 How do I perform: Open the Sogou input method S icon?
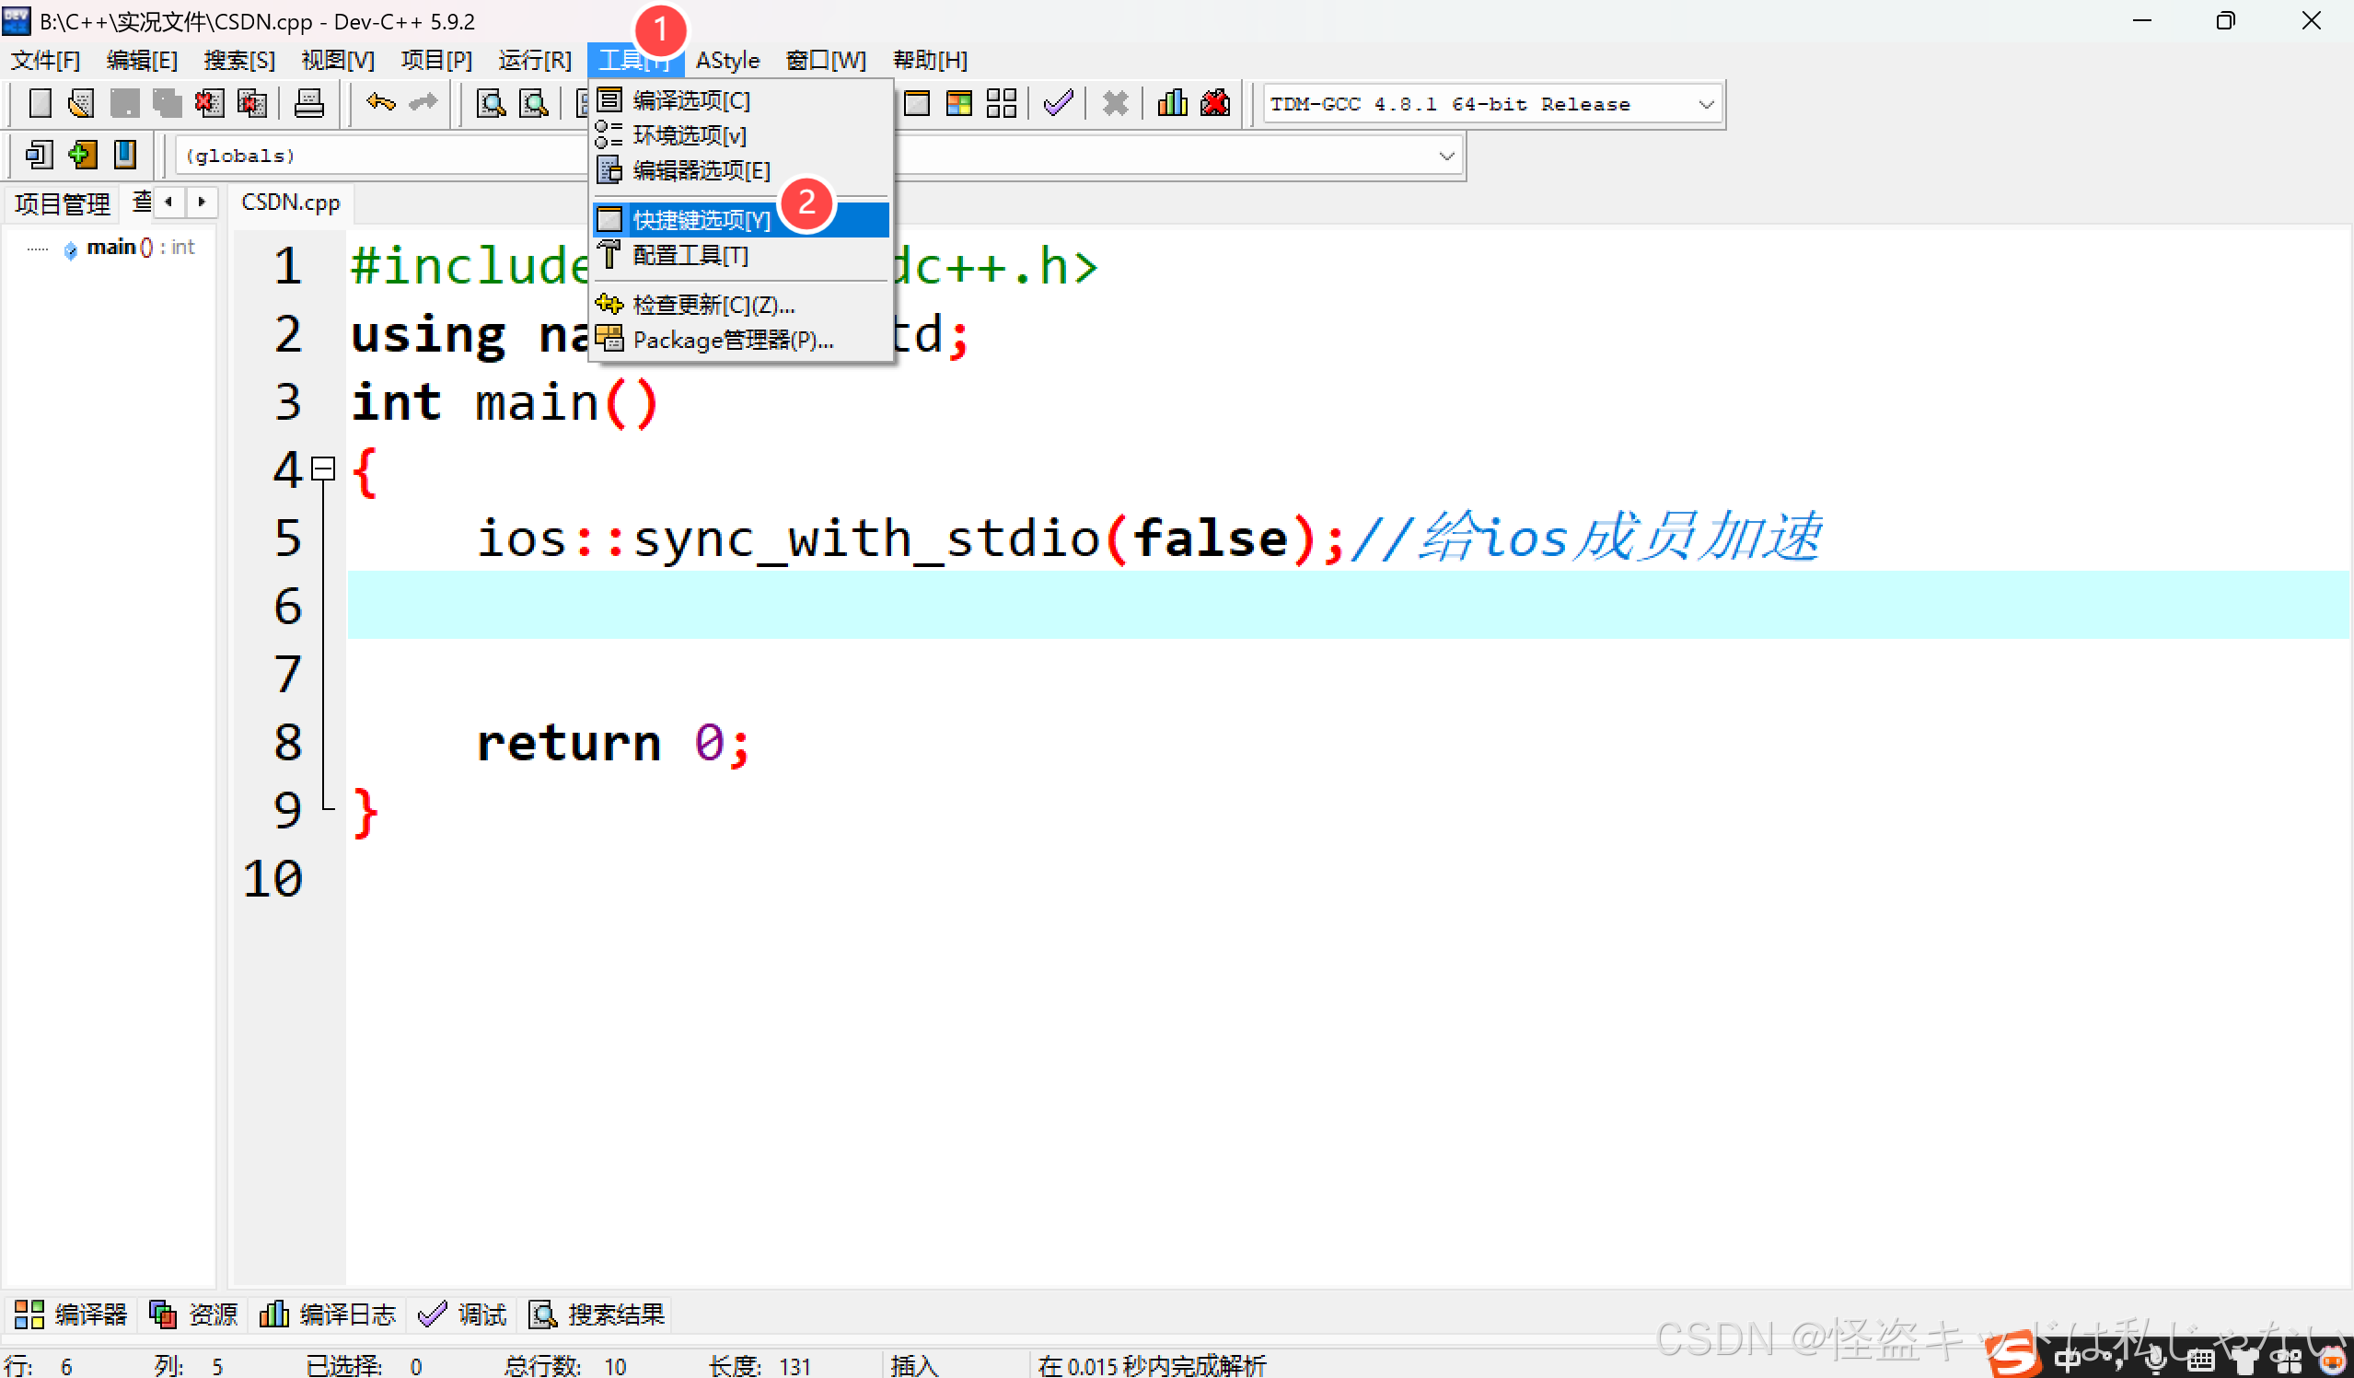pos(2014,1356)
